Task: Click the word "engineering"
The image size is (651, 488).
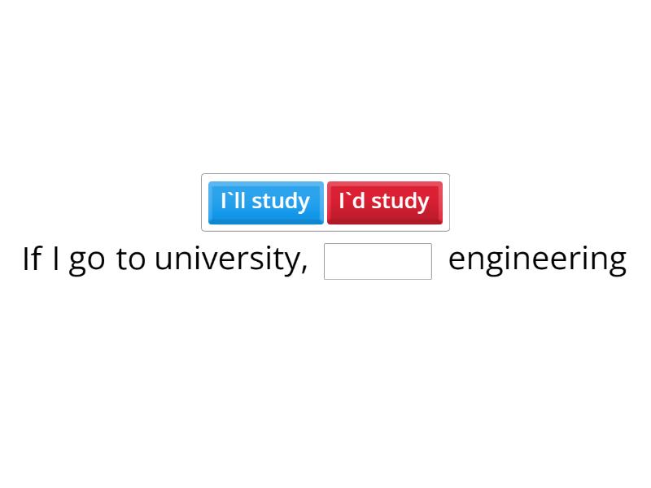Action: 537,259
